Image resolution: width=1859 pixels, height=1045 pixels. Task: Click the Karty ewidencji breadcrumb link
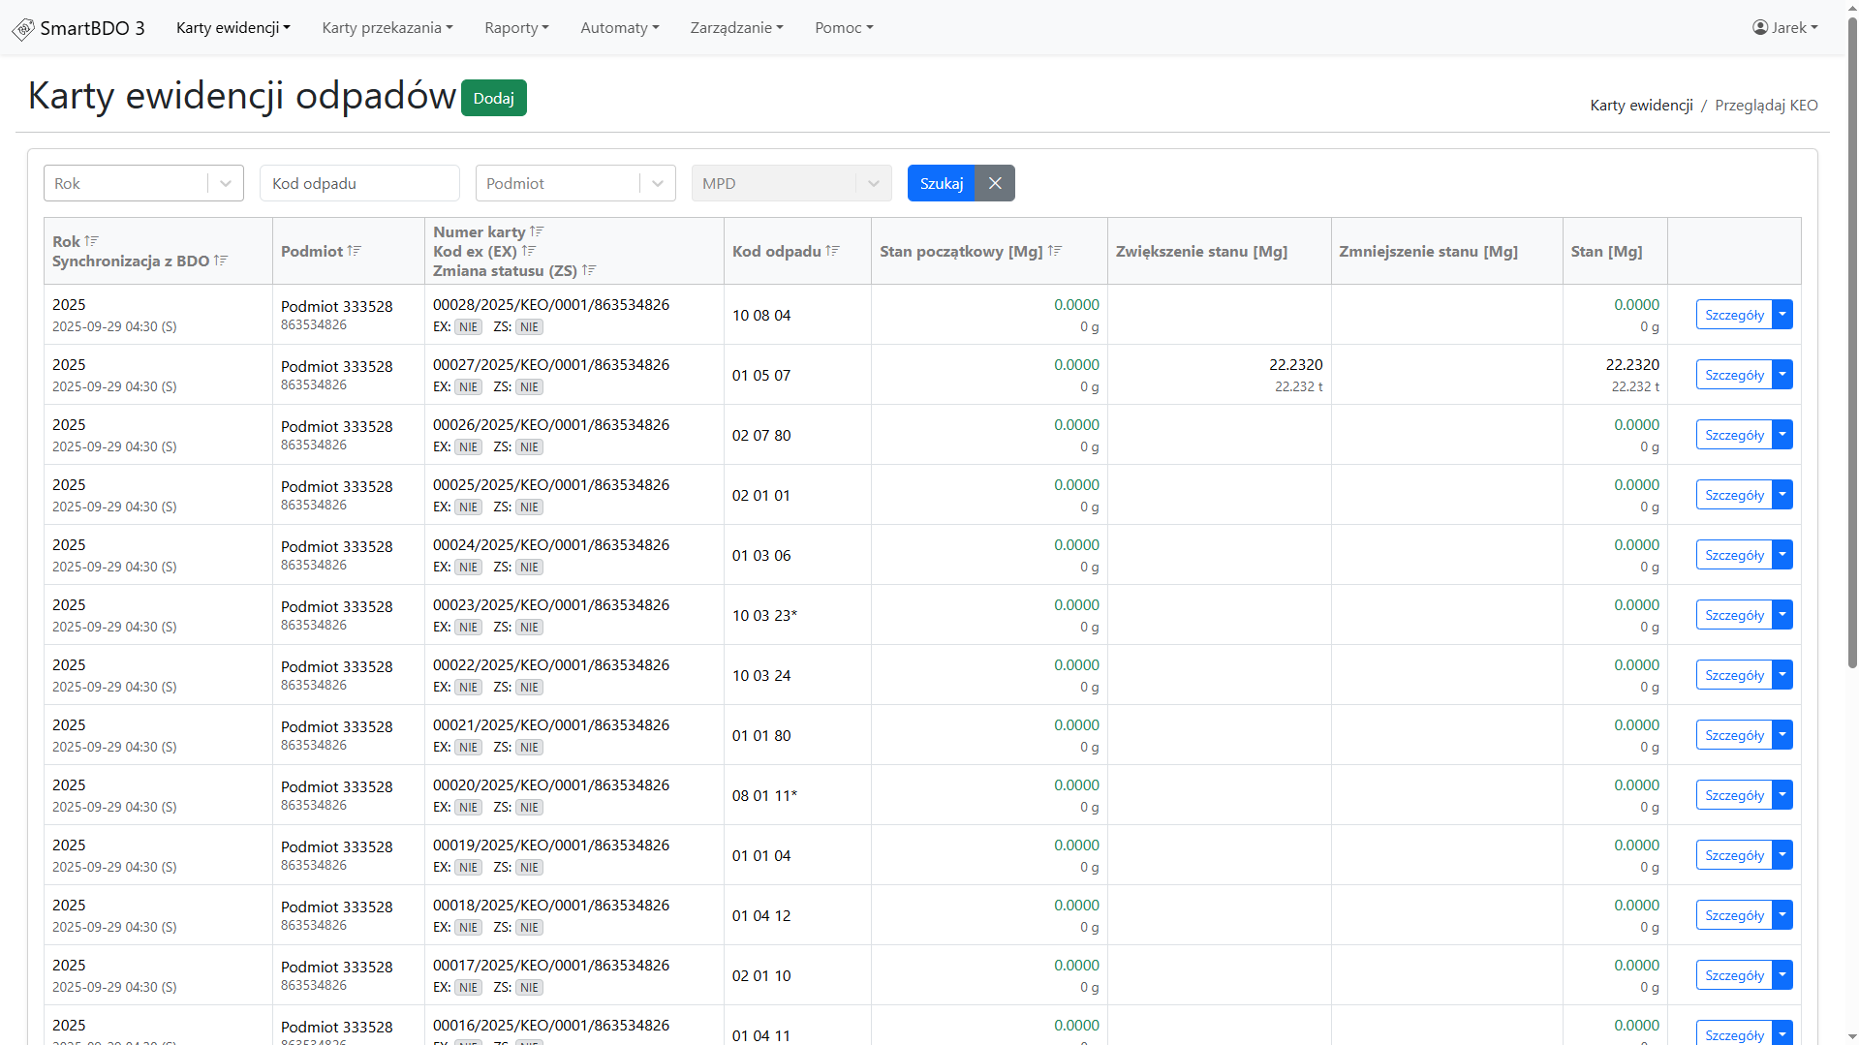pyautogui.click(x=1641, y=106)
